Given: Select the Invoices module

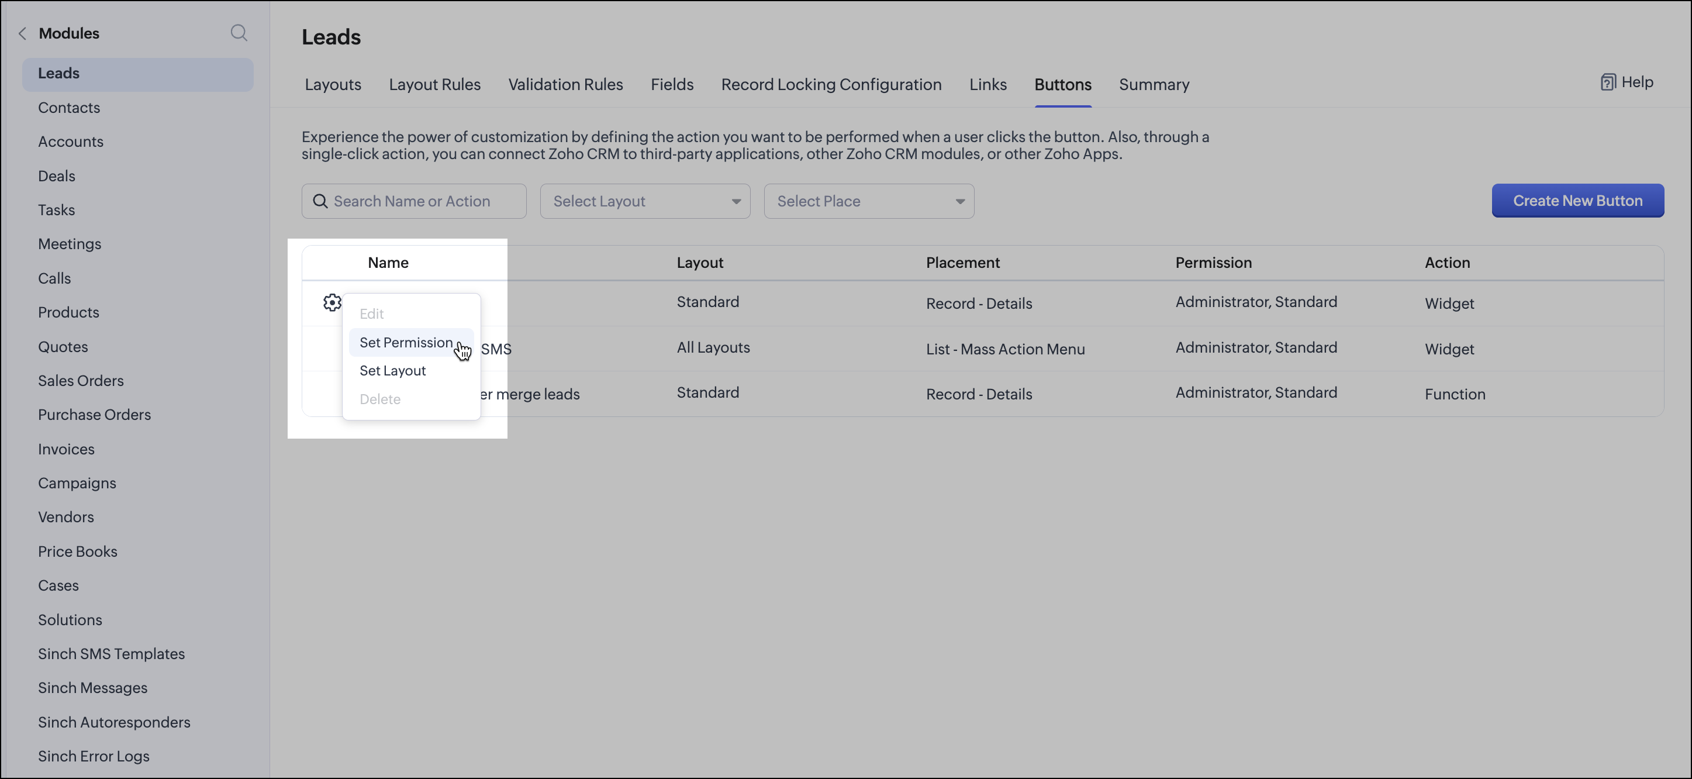Looking at the screenshot, I should coord(66,449).
